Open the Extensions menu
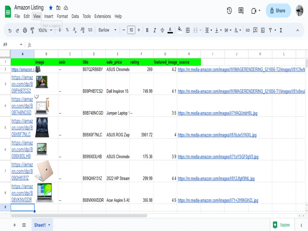308x231 pixels. click(103, 16)
